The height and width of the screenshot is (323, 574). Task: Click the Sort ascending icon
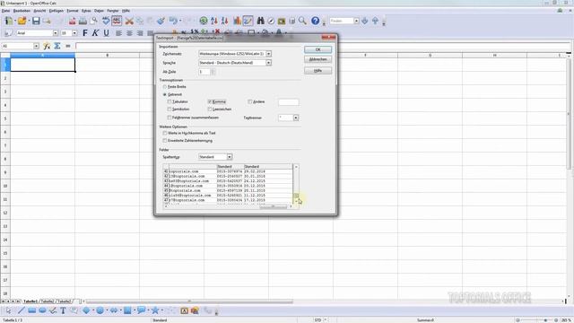[214, 21]
